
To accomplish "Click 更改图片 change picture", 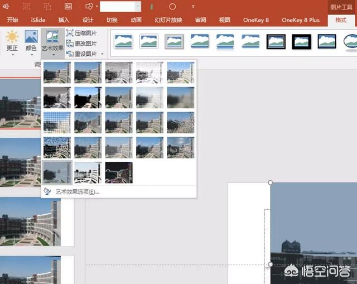I will click(81, 44).
